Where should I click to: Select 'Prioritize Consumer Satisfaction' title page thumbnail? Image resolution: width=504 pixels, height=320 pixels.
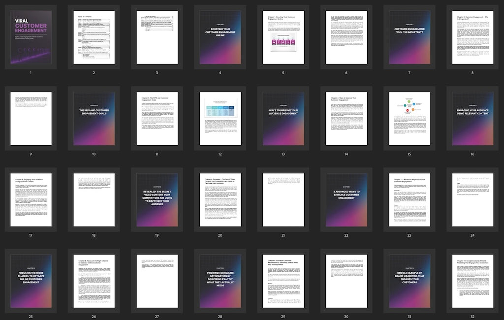click(x=220, y=281)
